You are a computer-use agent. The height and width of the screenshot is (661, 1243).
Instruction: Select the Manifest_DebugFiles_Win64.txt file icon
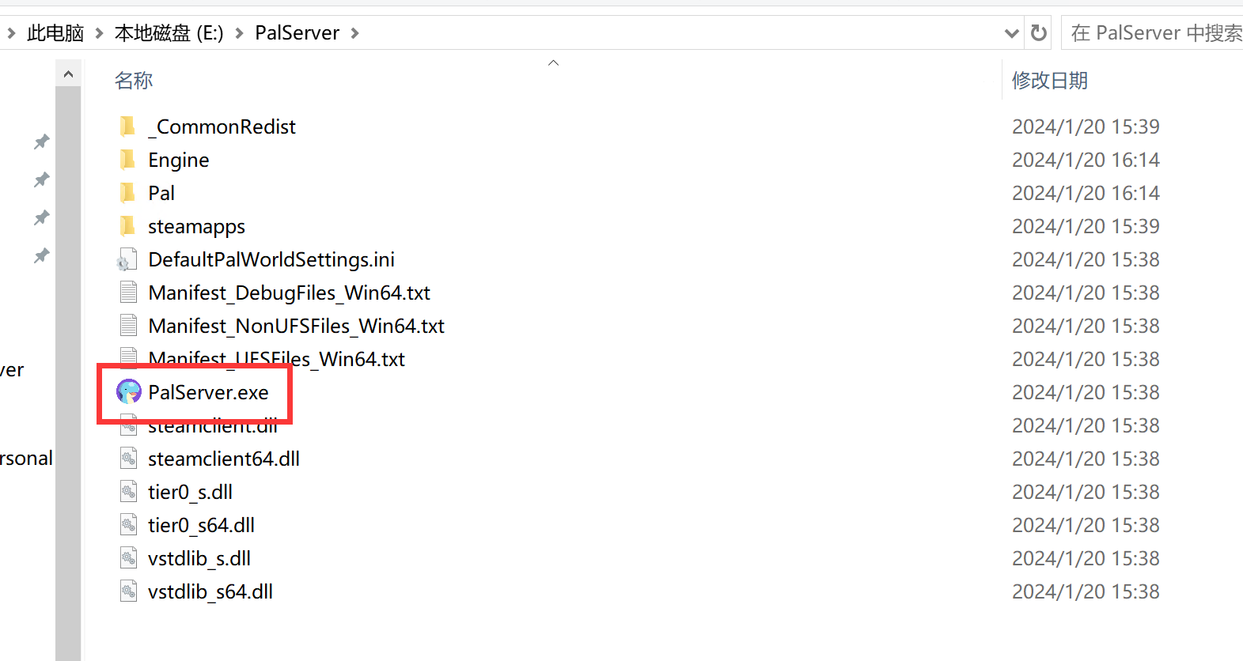tap(128, 293)
